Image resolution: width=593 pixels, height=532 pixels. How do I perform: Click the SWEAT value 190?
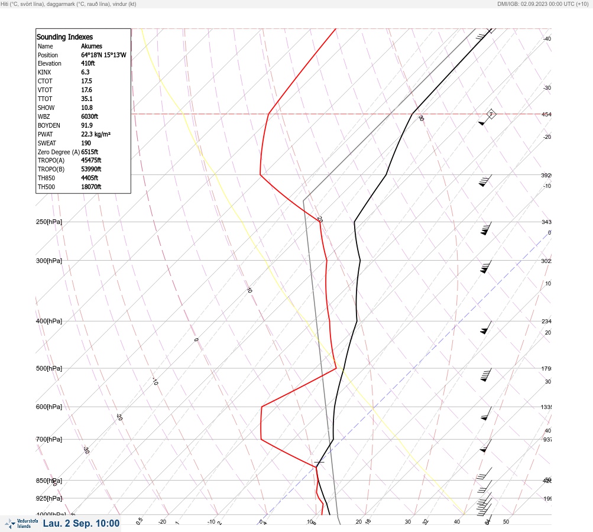click(86, 143)
